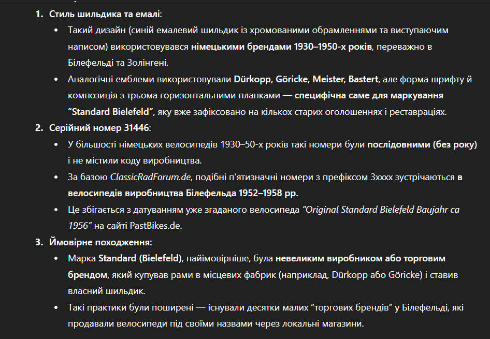This screenshot has width=490, height=339.
Task: Click bold phrase "невеликим виробником або торговим"
Action: 361,258
